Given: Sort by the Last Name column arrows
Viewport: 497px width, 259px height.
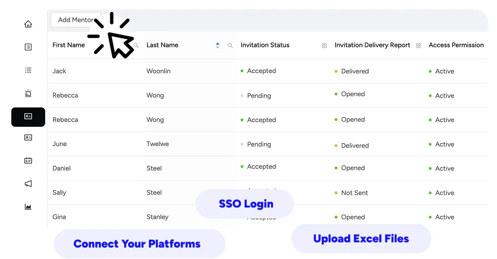Looking at the screenshot, I should [217, 45].
